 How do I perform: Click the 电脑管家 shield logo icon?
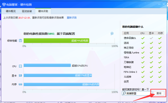click(4, 5)
